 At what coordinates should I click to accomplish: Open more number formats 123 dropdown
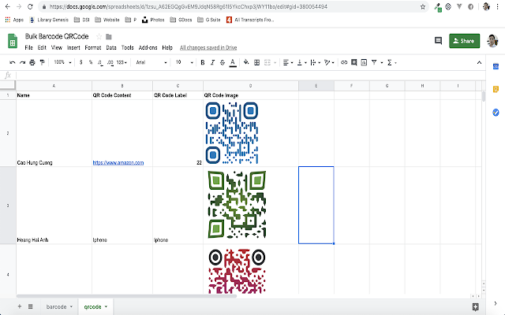point(122,62)
